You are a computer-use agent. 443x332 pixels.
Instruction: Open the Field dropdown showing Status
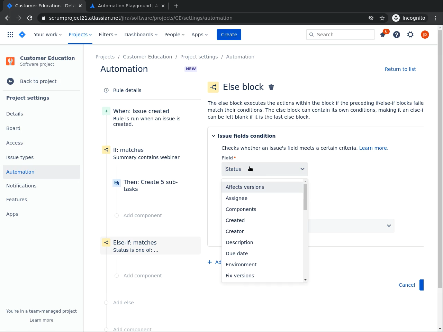264,169
